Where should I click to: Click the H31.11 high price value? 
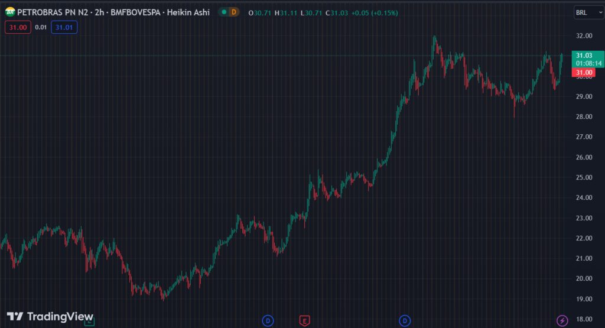pos(286,13)
